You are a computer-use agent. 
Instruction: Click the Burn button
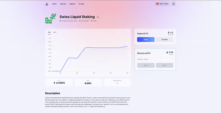(x=164, y=65)
